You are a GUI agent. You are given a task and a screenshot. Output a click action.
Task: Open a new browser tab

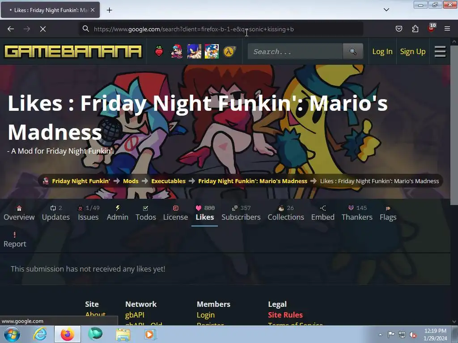[109, 10]
